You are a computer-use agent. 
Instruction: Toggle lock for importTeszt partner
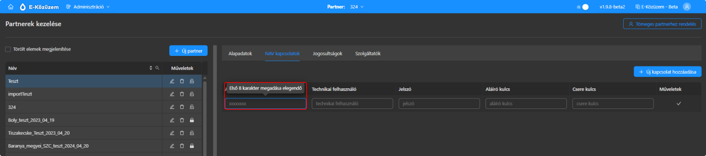192,94
